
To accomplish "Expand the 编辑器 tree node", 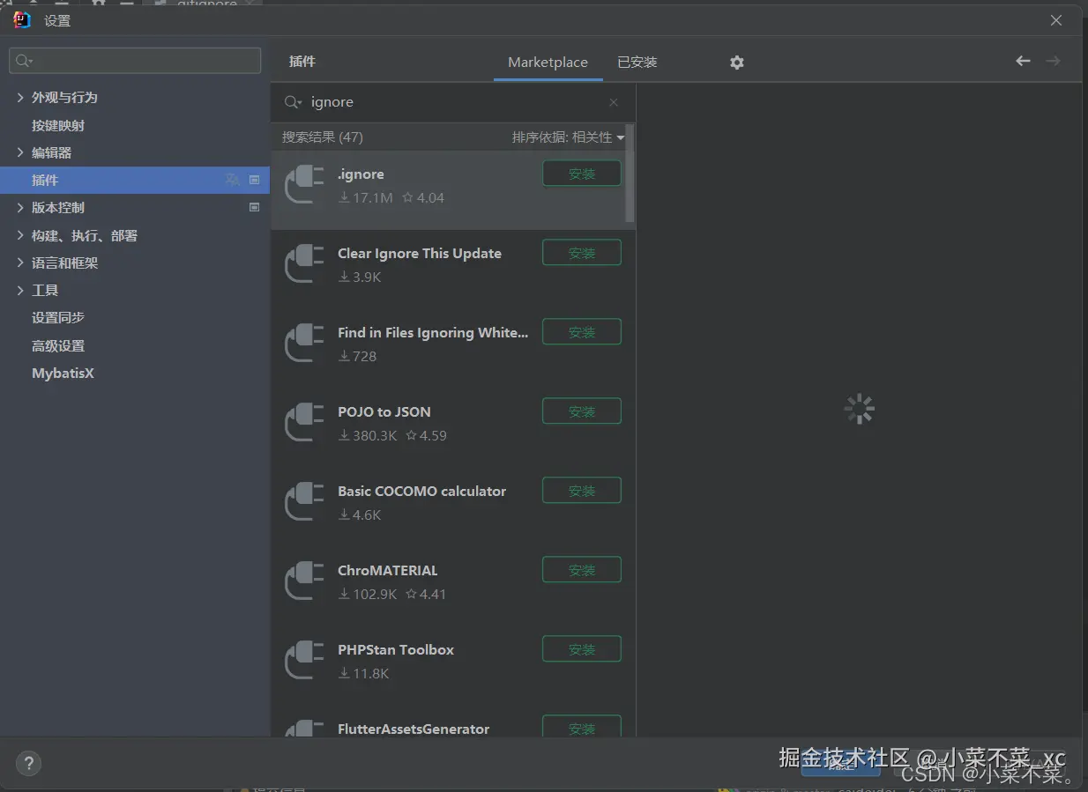I will click(20, 152).
